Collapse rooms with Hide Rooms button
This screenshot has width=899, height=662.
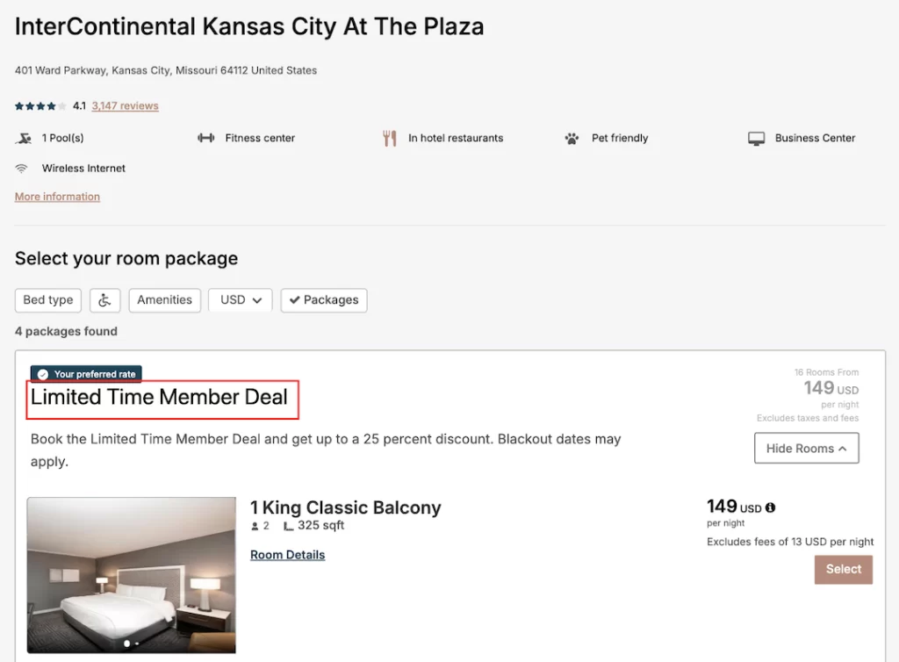pyautogui.click(x=806, y=448)
